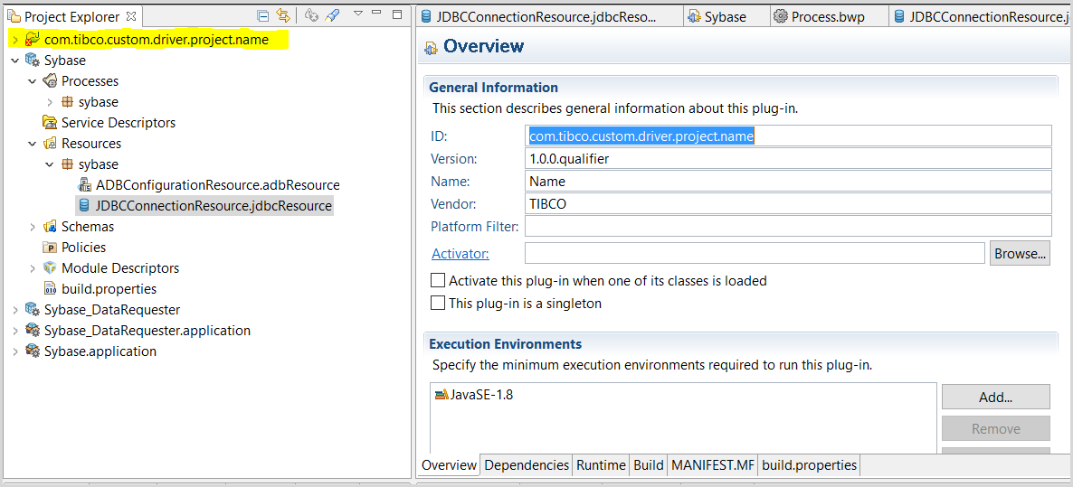Click the Overview heading plug-in icon
1073x487 pixels.
point(432,48)
